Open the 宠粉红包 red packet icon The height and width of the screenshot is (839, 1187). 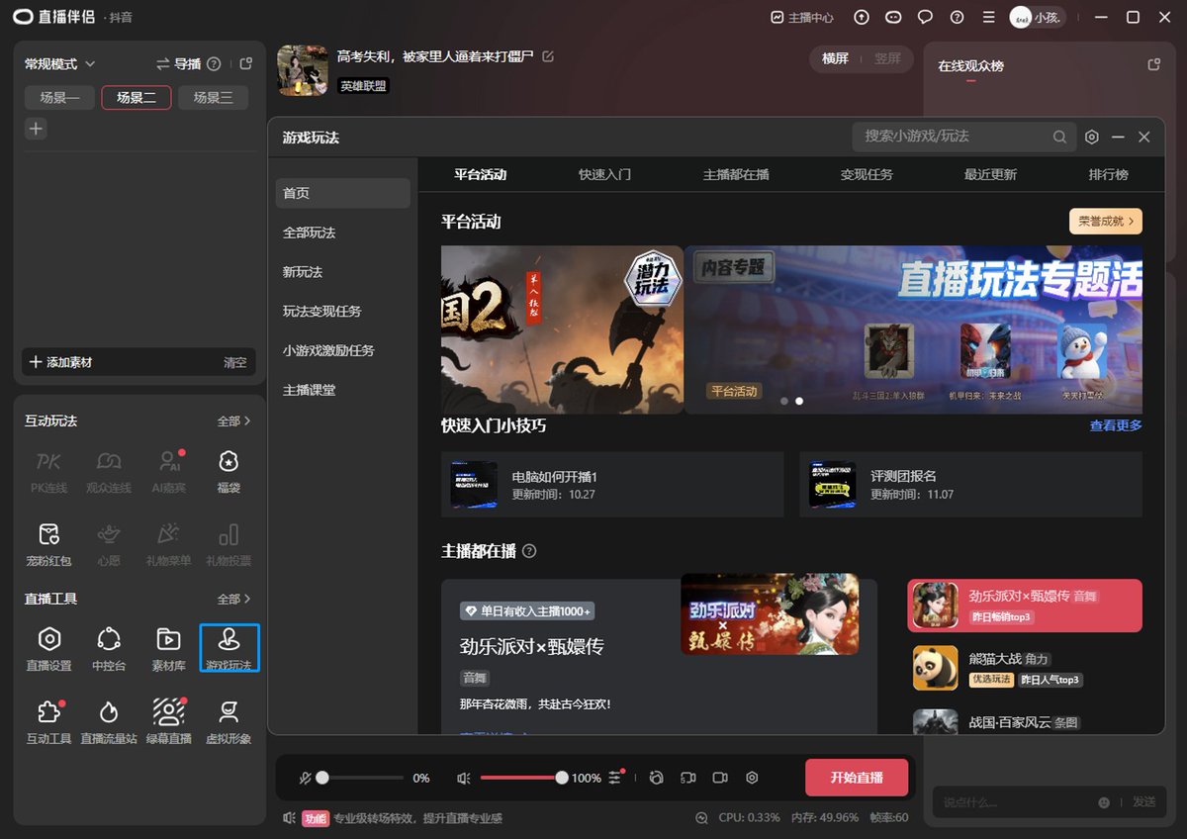point(48,544)
